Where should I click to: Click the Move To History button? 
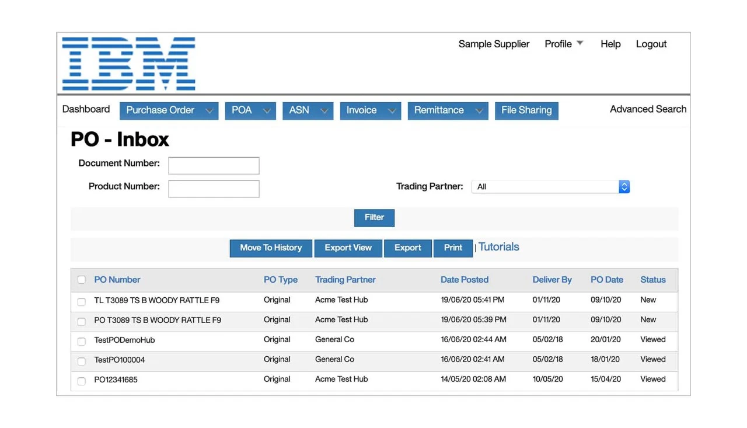(271, 248)
